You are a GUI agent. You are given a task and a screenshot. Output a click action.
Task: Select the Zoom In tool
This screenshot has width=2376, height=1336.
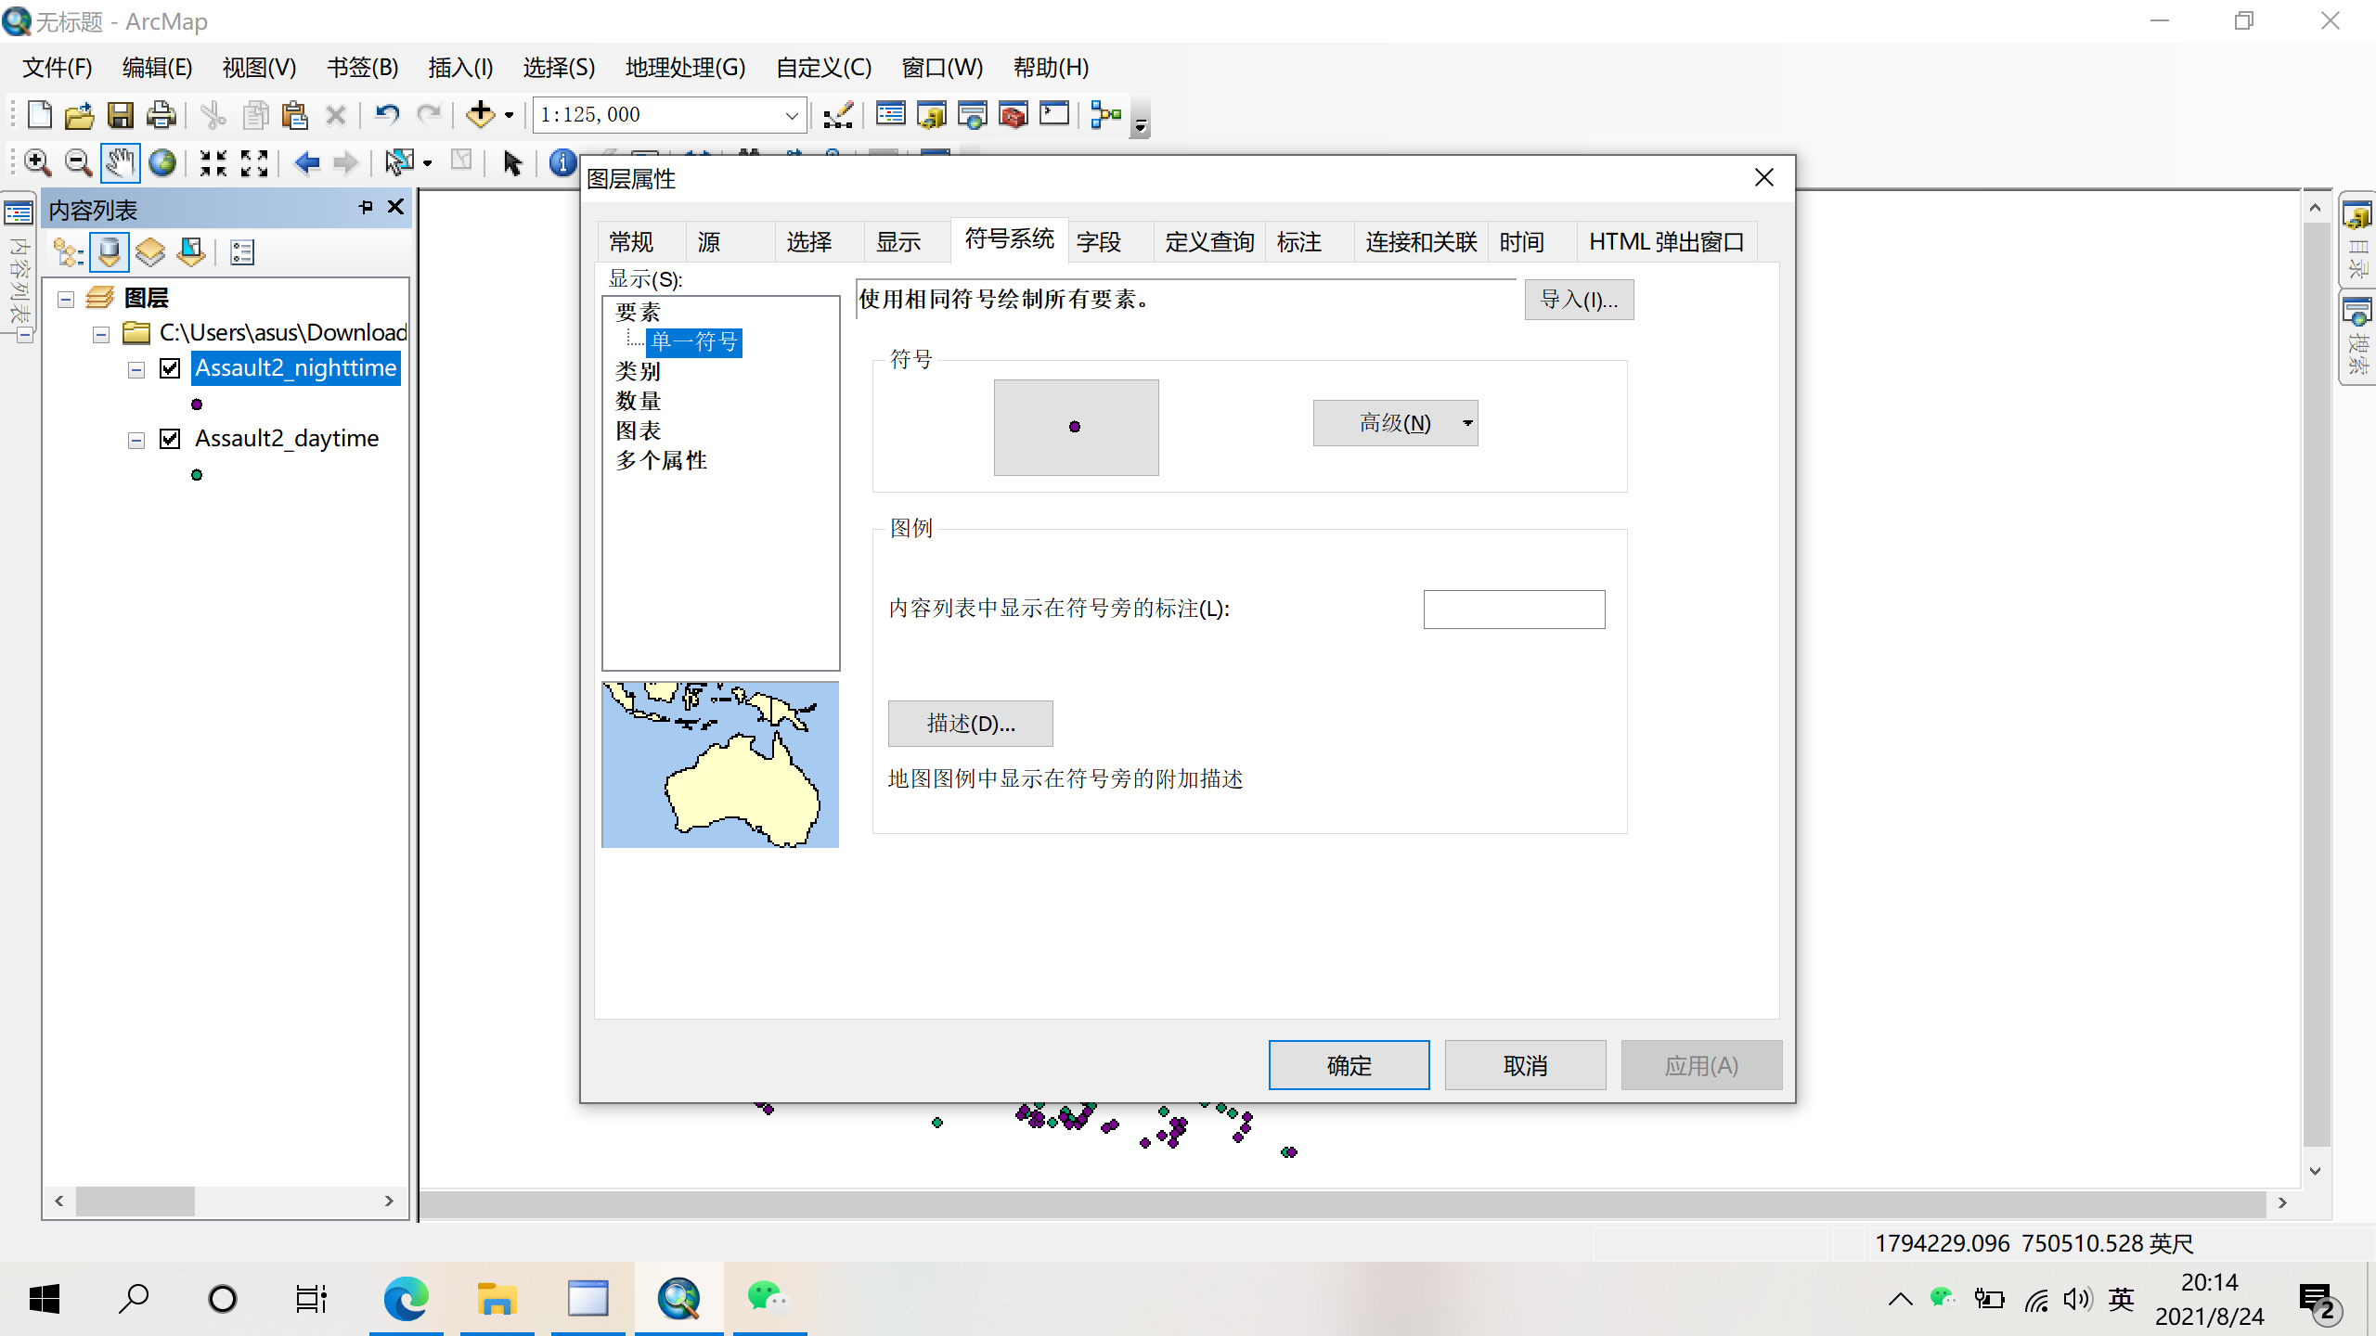(37, 163)
